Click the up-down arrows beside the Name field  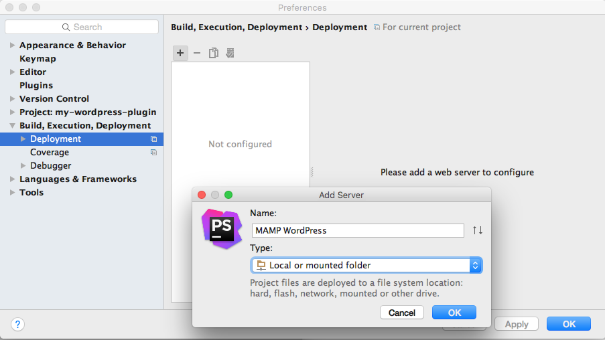tap(478, 230)
